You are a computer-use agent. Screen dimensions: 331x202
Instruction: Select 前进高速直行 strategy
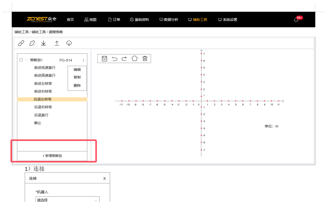click(x=45, y=75)
